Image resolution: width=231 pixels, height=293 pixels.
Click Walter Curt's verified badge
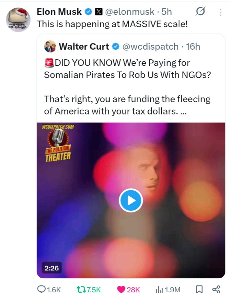point(116,47)
